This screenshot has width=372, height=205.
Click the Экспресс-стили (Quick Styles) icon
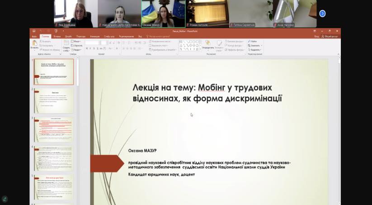(x=220, y=43)
